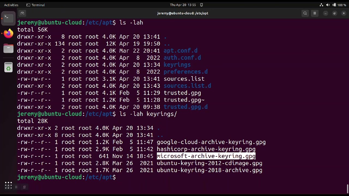Click the 4.1K size value
The width and height of the screenshot is (349, 196).
(109, 93)
